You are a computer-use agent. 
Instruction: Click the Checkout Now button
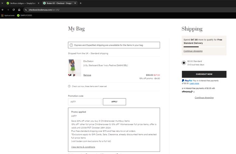(x=204, y=74)
